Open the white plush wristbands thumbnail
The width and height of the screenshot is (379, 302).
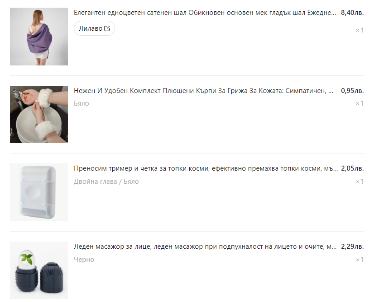(x=39, y=115)
